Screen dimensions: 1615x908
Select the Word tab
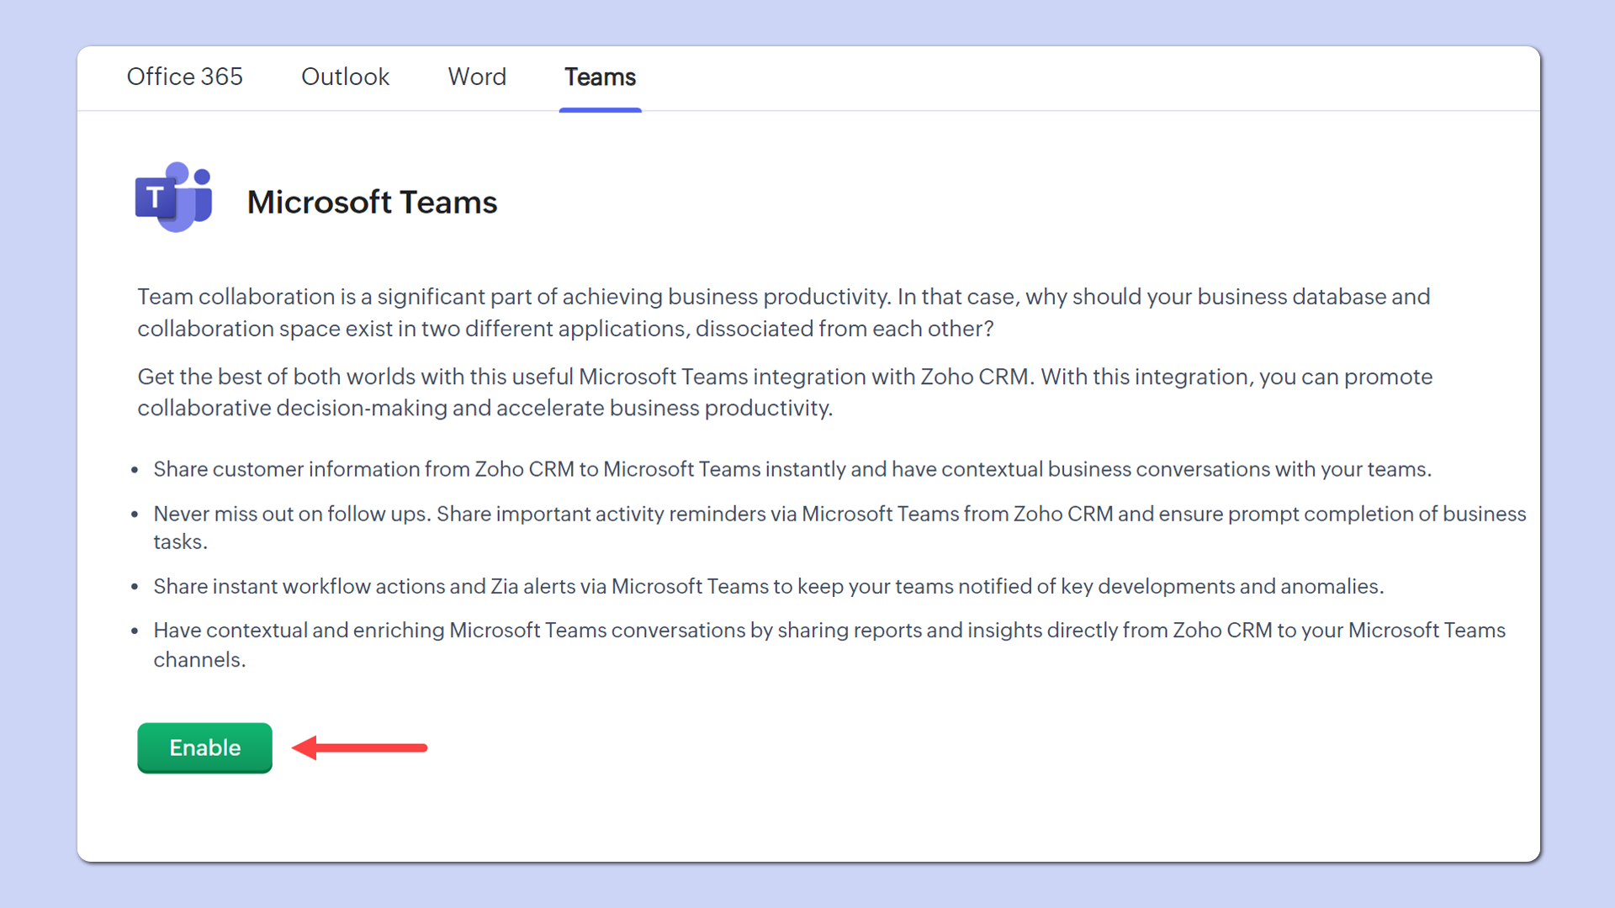477,77
